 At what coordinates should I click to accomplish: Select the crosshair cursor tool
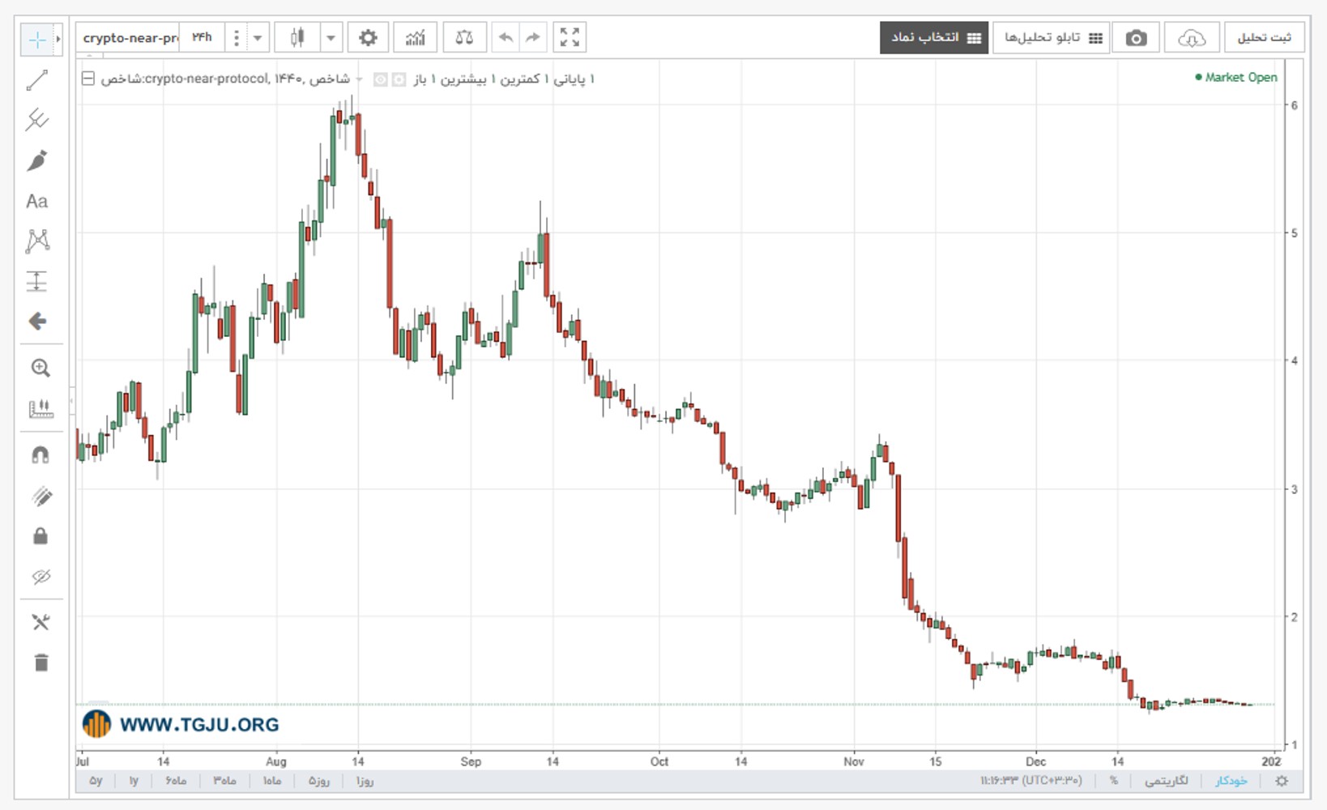click(37, 39)
